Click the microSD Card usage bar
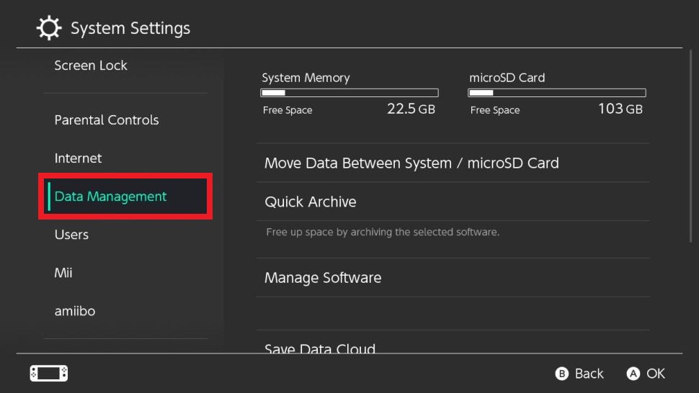The image size is (699, 393). click(557, 93)
